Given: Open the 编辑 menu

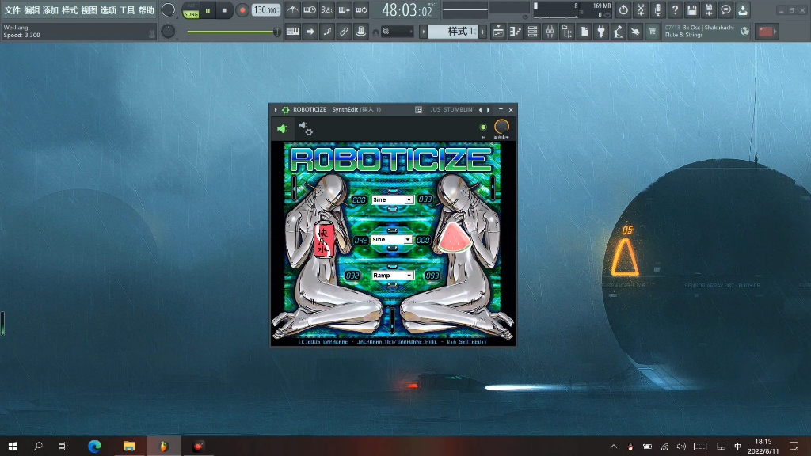Looking at the screenshot, I should (x=32, y=10).
